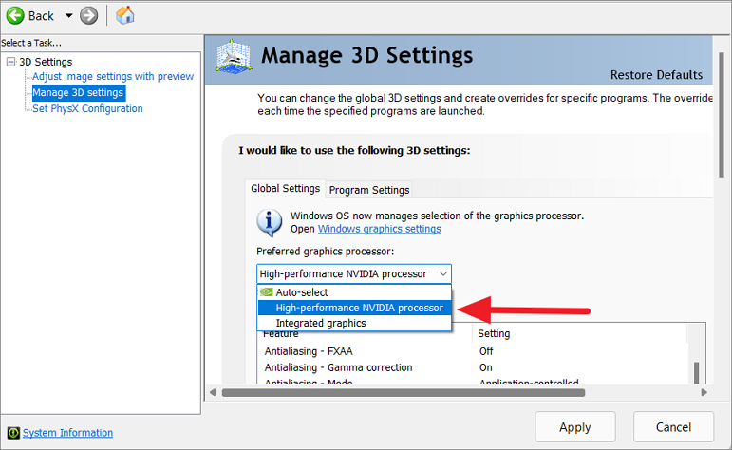Open the Windows graphics settings link
The image size is (732, 450).
(379, 229)
